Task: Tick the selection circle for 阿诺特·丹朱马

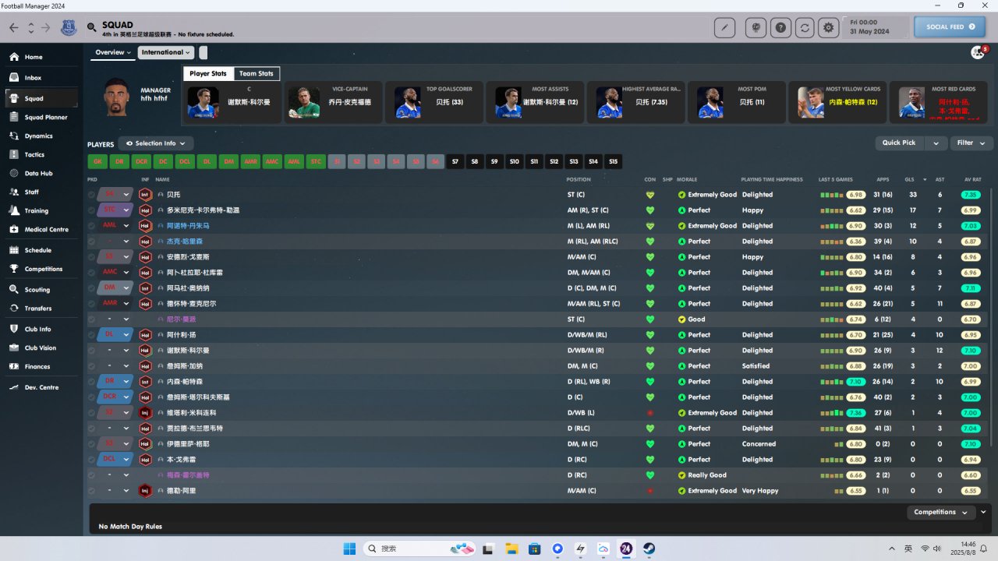Action: coord(91,226)
